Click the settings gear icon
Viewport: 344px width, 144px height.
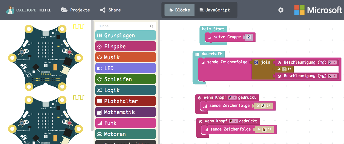point(281,10)
